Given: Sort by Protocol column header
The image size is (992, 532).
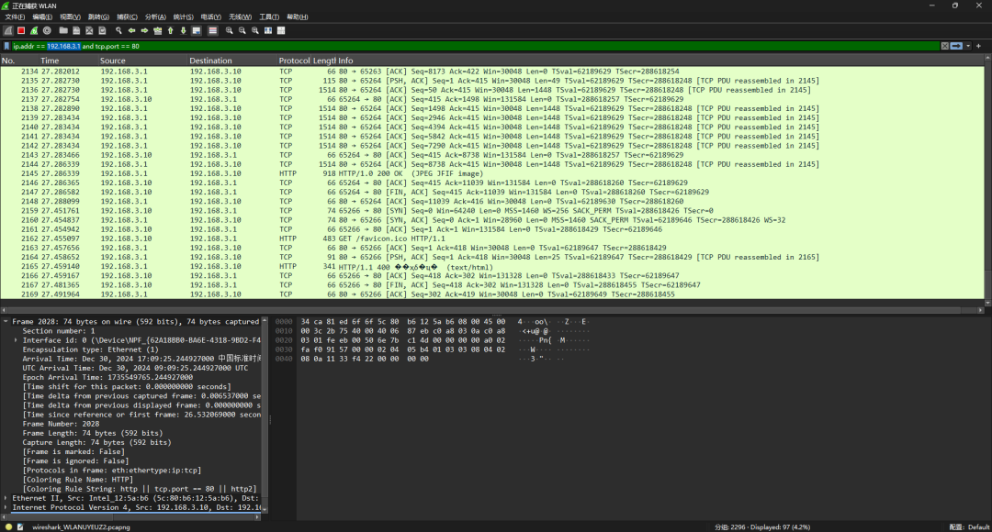Looking at the screenshot, I should click(x=294, y=61).
